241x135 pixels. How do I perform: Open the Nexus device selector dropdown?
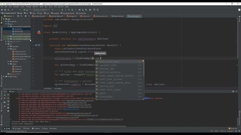(x=41, y=10)
